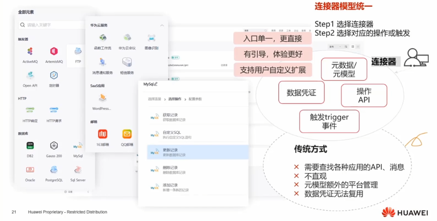437x221 pixels.
Task: Click the 数据库 section heading
Action: pyautogui.click(x=23, y=134)
